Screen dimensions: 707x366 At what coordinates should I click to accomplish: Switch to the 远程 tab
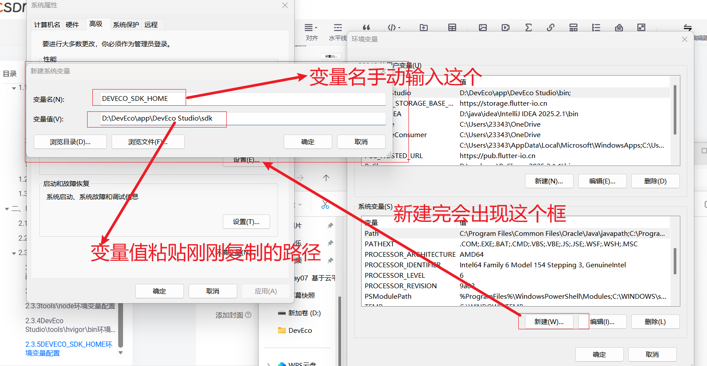(x=151, y=24)
